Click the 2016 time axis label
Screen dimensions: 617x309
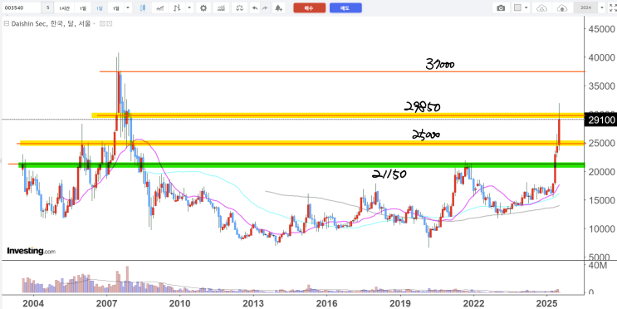tap(326, 303)
